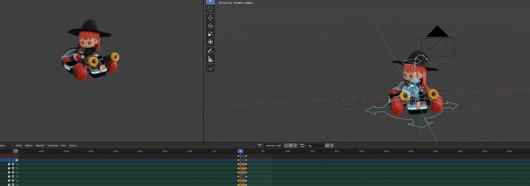Click the wrench icon on the fifth green channel

click(9, 180)
